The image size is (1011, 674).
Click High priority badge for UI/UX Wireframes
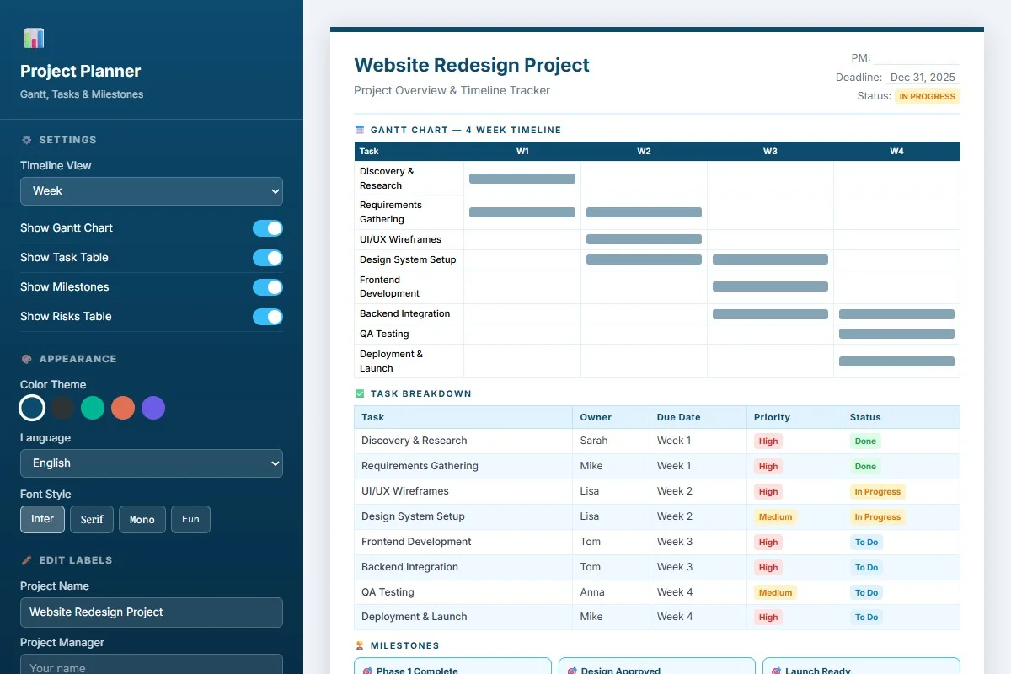click(x=768, y=492)
